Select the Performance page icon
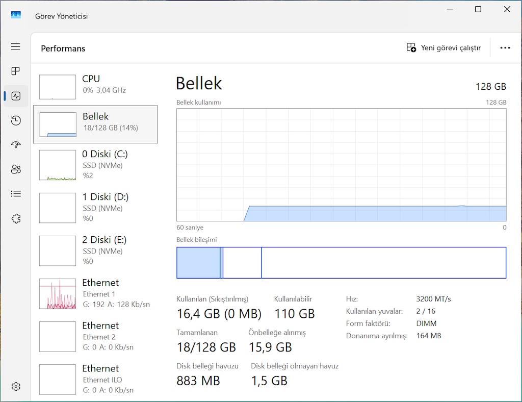The image size is (522, 402). [16, 96]
